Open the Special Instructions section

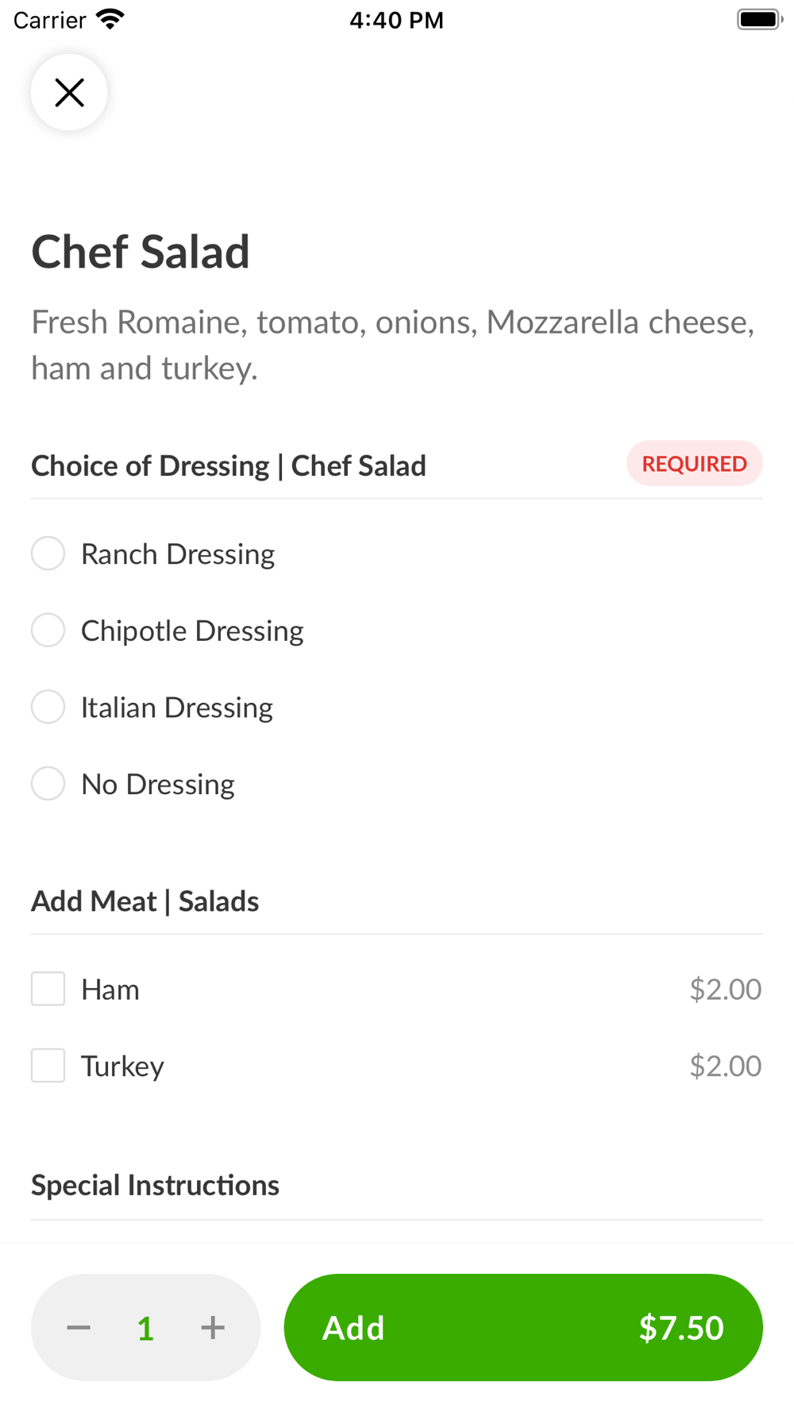pyautogui.click(x=155, y=1185)
